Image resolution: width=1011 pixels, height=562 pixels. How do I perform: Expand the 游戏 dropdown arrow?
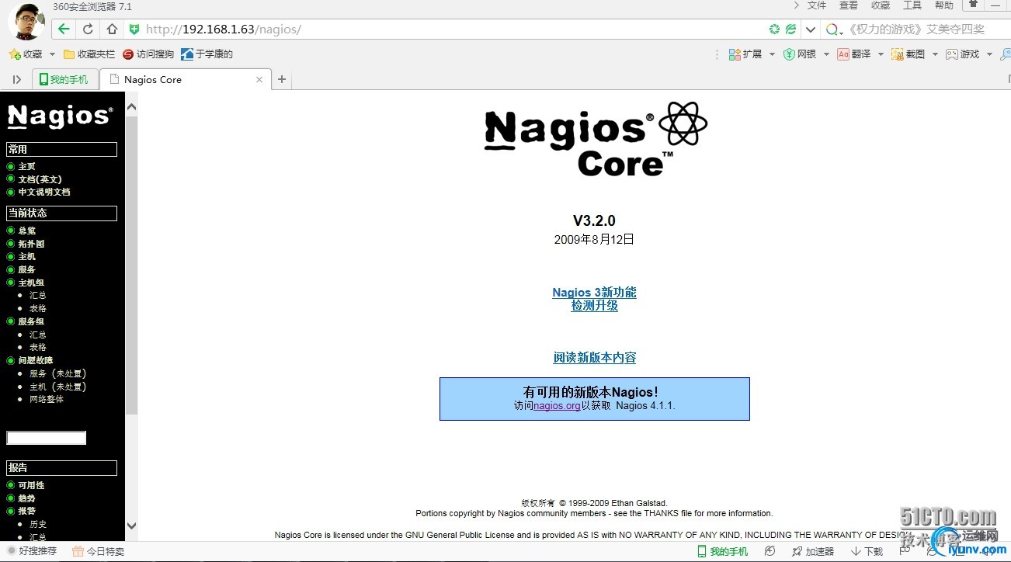pyautogui.click(x=988, y=54)
